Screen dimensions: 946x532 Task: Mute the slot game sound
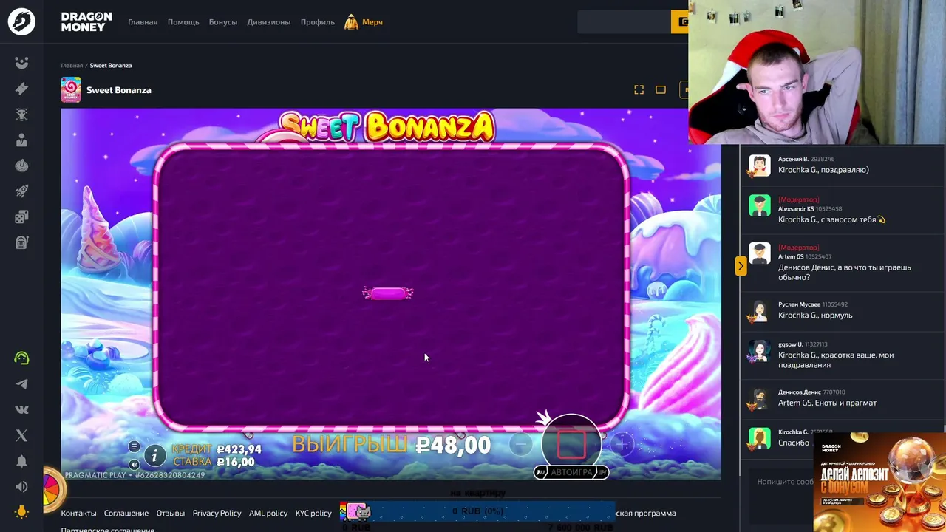(x=134, y=465)
